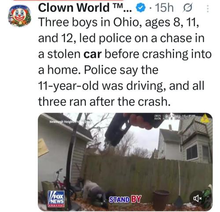220x212 pixels.
Task: Open the three-dot more options menu
Action: (x=208, y=9)
